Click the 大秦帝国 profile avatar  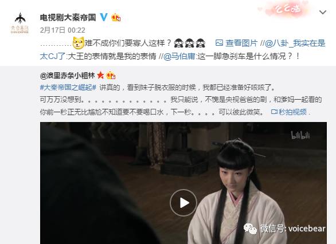19,23
